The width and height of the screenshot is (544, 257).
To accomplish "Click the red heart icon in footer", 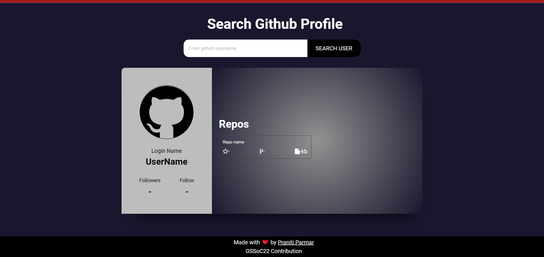I will tap(265, 242).
